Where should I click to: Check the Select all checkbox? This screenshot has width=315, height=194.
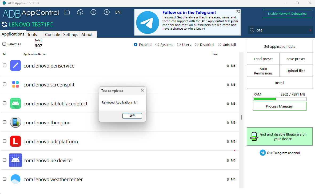[x=4, y=44]
